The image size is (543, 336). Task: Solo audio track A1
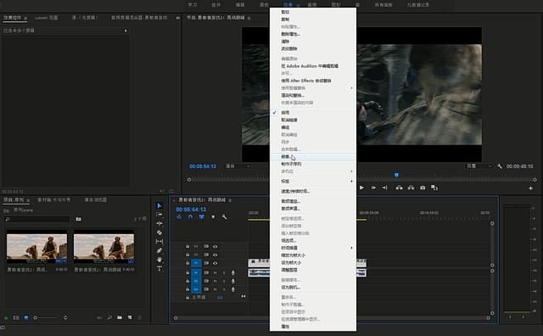tap(224, 272)
